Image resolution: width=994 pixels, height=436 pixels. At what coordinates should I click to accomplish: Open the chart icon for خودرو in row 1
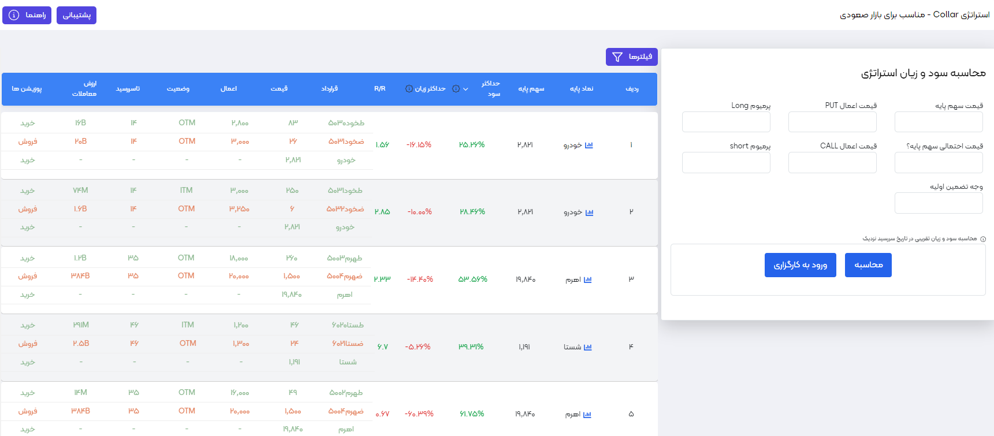click(x=589, y=145)
